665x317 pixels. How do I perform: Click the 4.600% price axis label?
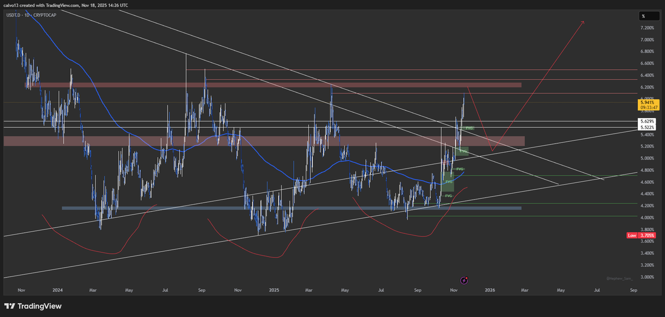coord(647,182)
